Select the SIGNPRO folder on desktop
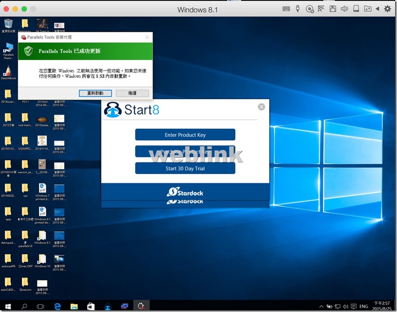The height and width of the screenshot is (312, 397). 25,143
